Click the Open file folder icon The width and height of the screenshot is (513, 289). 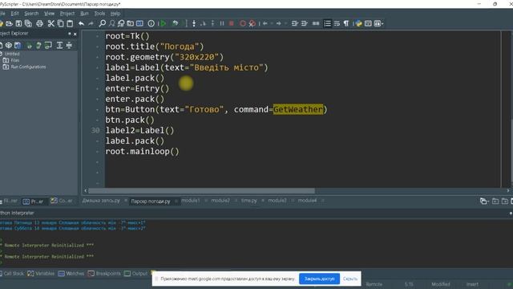pos(9,23)
